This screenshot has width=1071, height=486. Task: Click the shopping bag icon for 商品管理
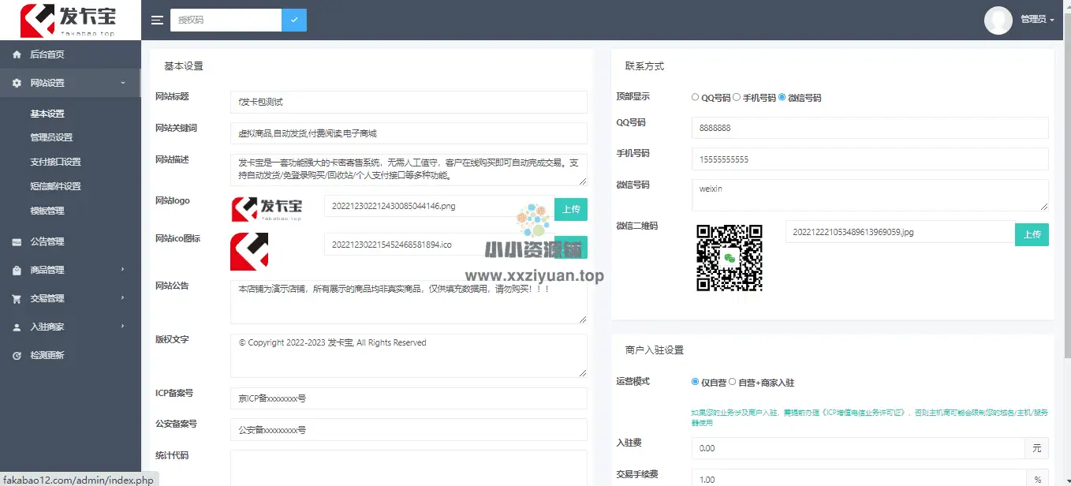[x=17, y=271]
